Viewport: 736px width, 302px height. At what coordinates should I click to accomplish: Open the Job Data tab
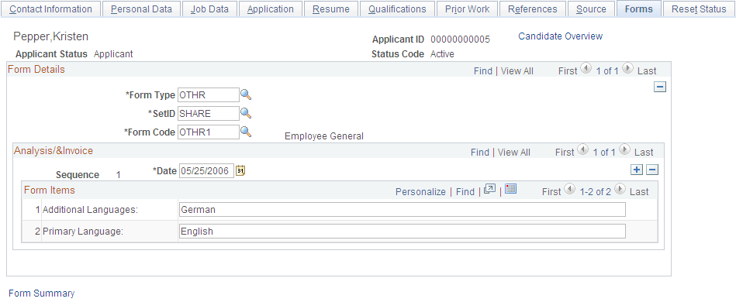point(209,9)
